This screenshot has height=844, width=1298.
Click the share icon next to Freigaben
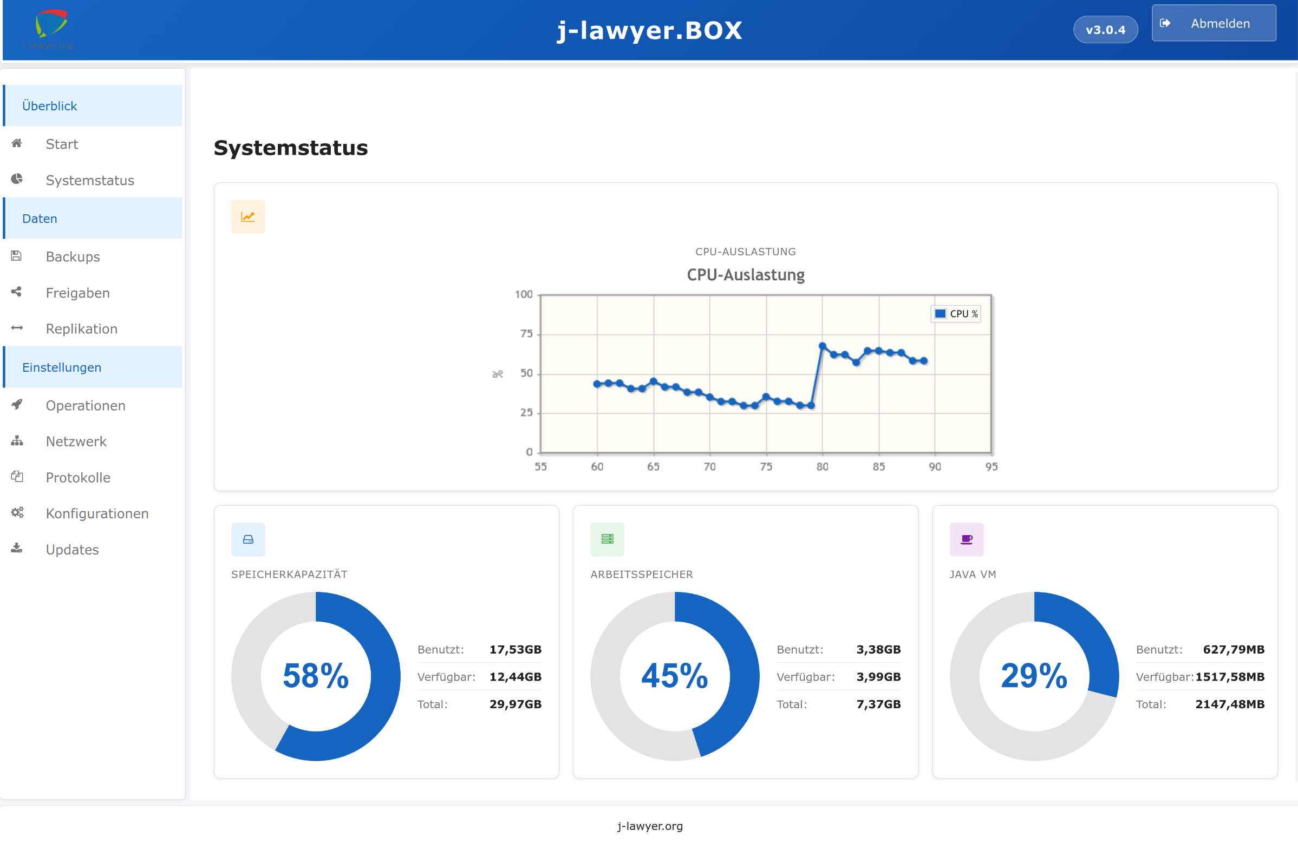point(16,292)
